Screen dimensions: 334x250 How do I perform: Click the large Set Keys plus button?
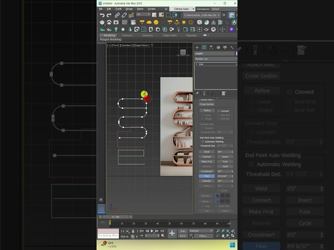pyautogui.click(x=172, y=233)
